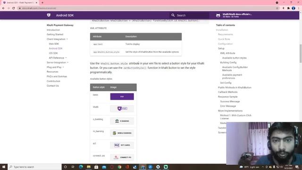This screenshot has width=302, height=170.
Task: Open Google Chrome icon on the taskbar
Action: point(119,167)
